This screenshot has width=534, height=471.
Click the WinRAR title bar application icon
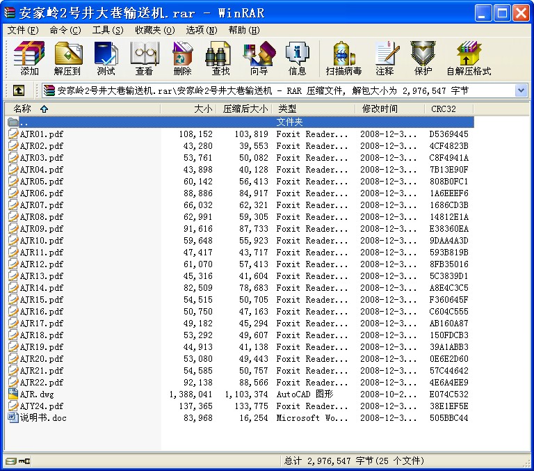[x=10, y=13]
